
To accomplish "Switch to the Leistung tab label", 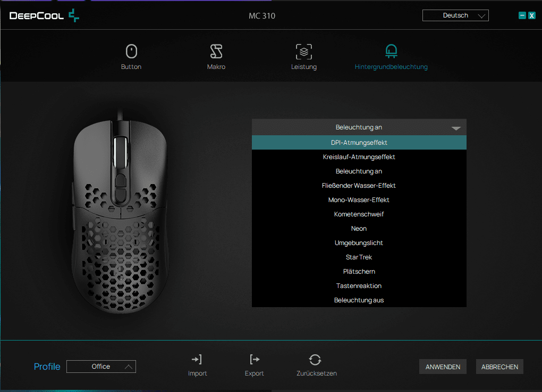I will [x=304, y=67].
